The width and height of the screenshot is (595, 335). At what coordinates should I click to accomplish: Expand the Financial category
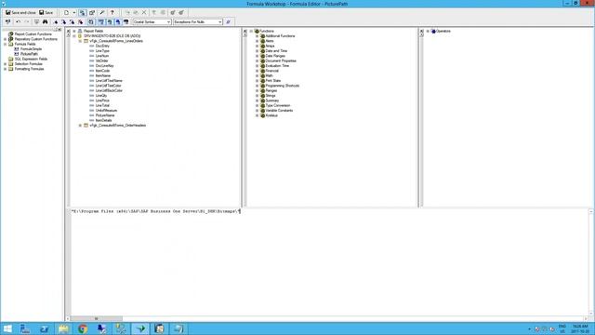257,71
